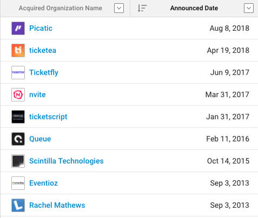Open the Acquired Organization Name column dropdown
Viewport: 258px width, 218px height.
click(x=119, y=8)
